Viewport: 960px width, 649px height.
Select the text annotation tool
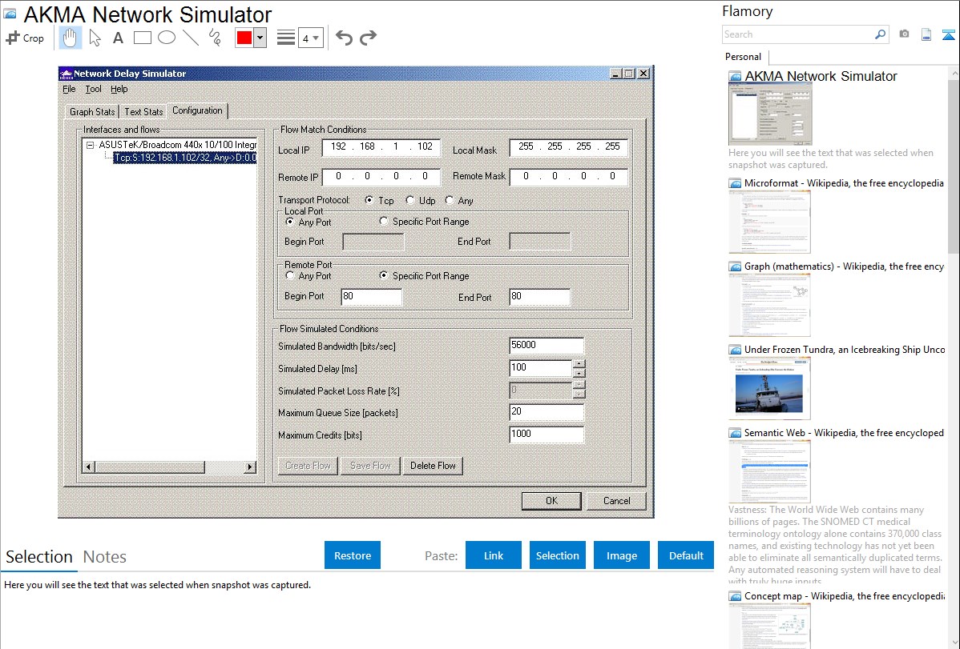coord(118,38)
